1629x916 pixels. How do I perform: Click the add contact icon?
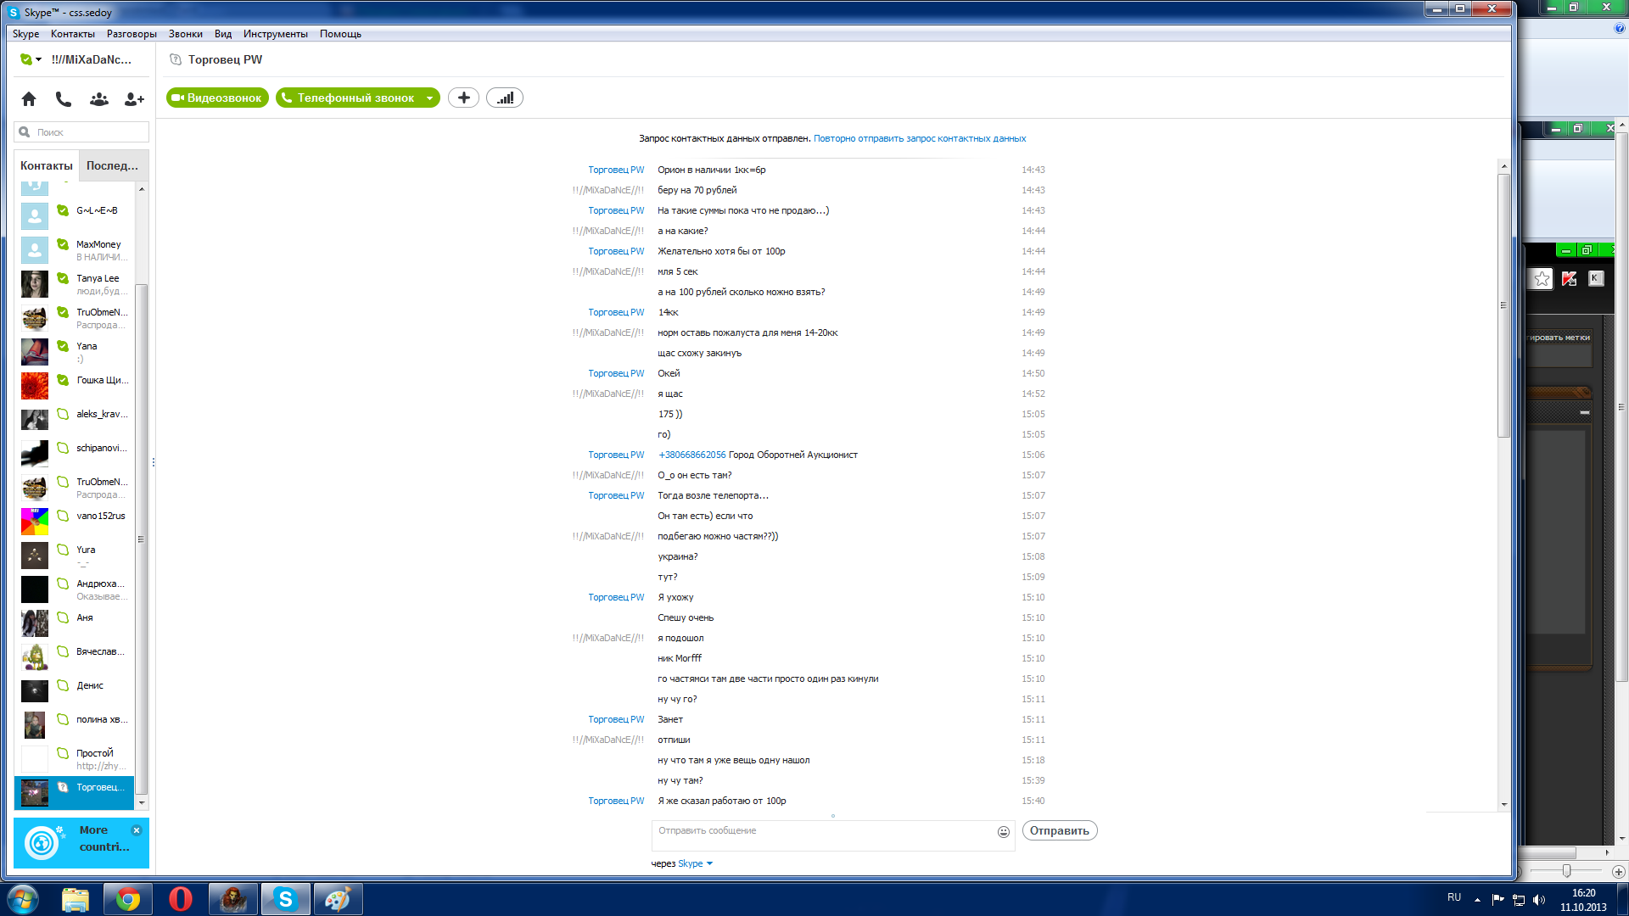tap(134, 99)
